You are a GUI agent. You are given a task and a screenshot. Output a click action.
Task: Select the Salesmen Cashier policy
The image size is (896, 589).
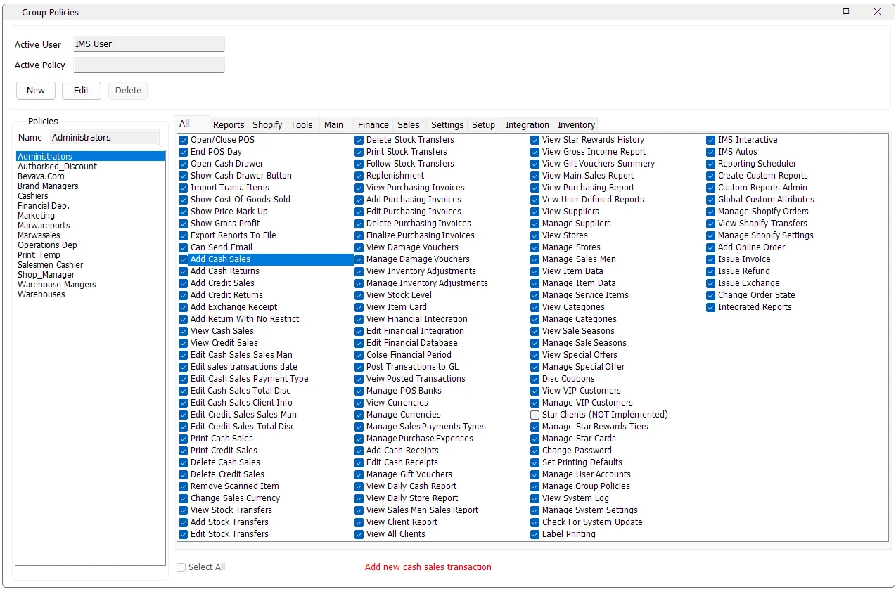[x=91, y=265]
